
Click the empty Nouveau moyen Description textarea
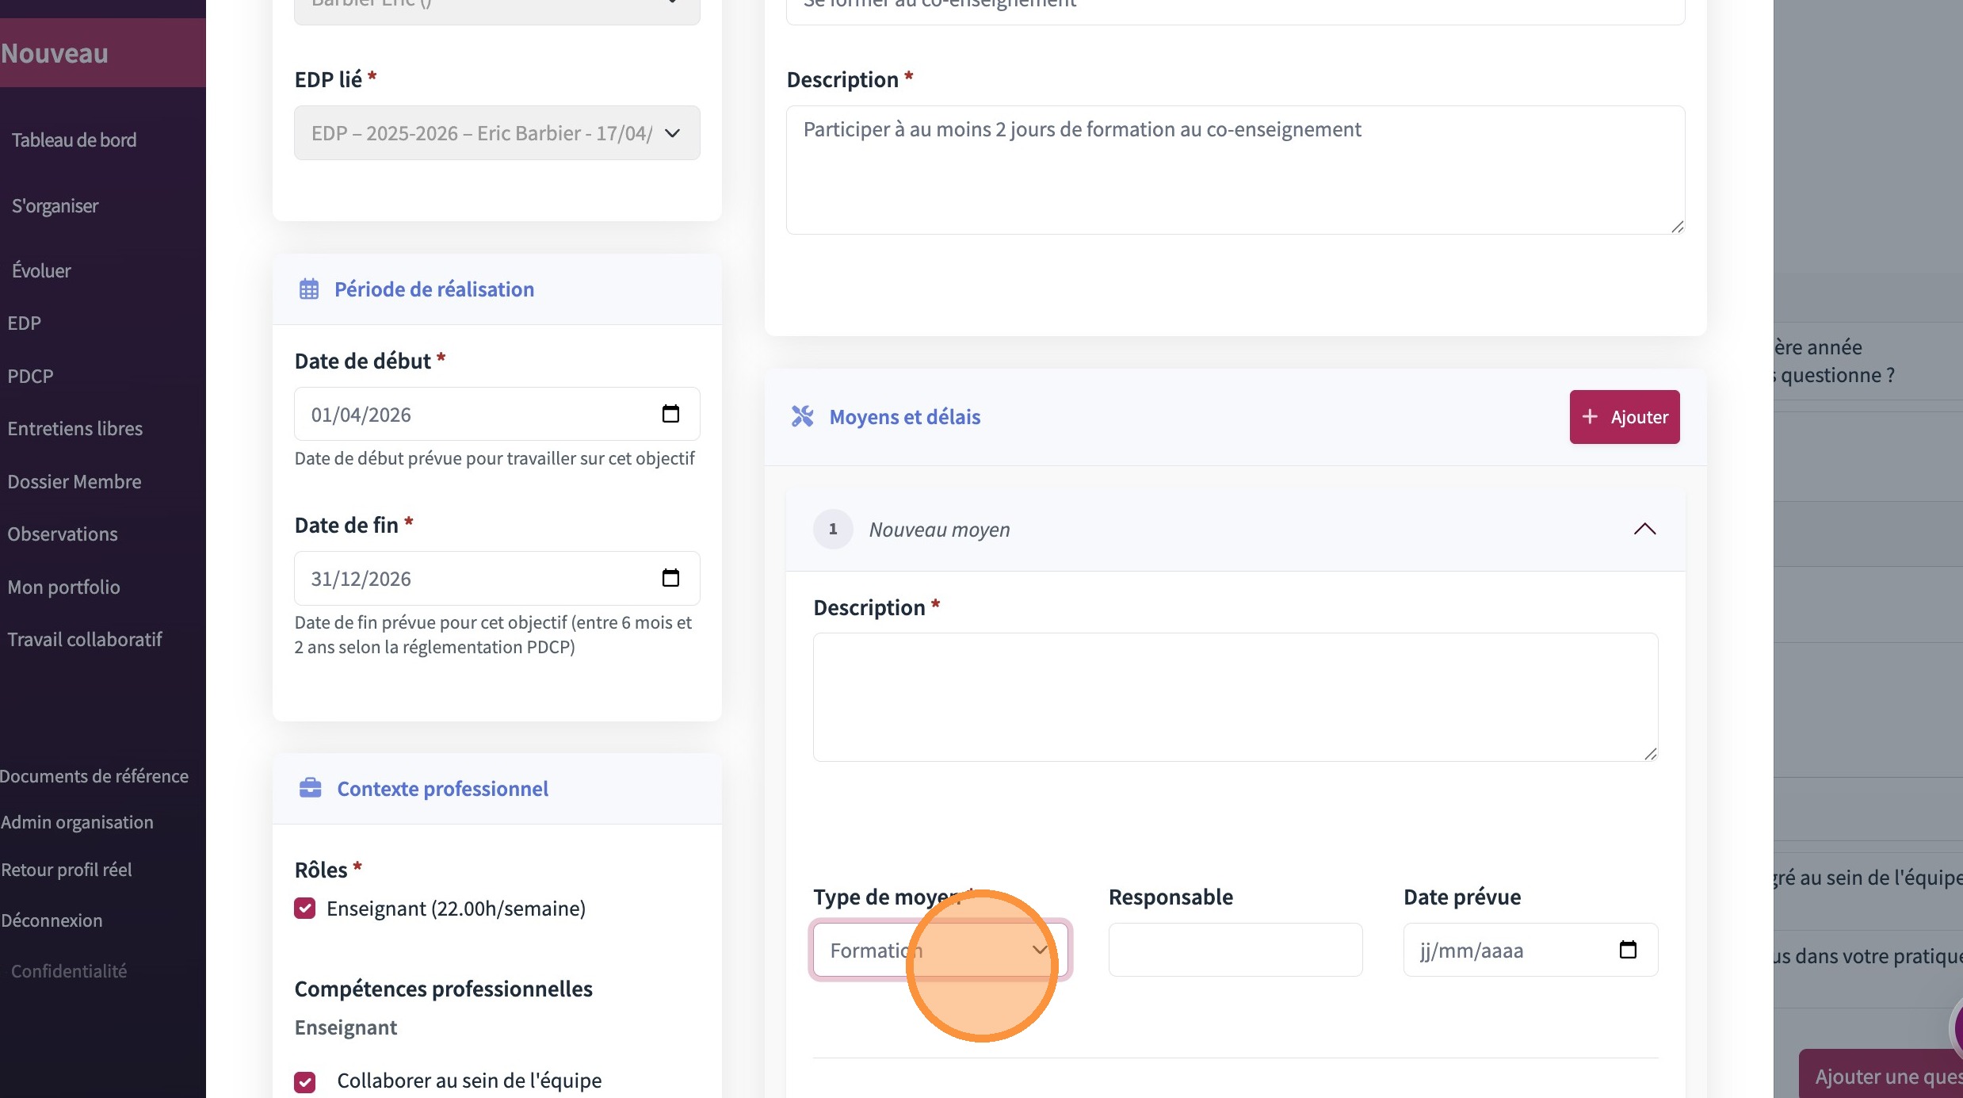coord(1235,697)
